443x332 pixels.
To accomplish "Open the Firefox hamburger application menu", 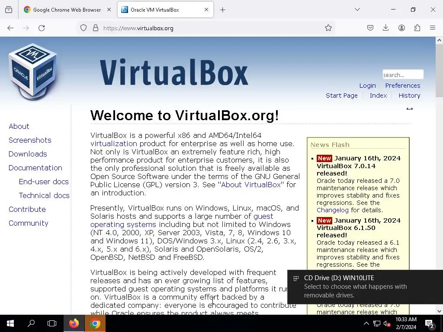I will pyautogui.click(x=433, y=28).
